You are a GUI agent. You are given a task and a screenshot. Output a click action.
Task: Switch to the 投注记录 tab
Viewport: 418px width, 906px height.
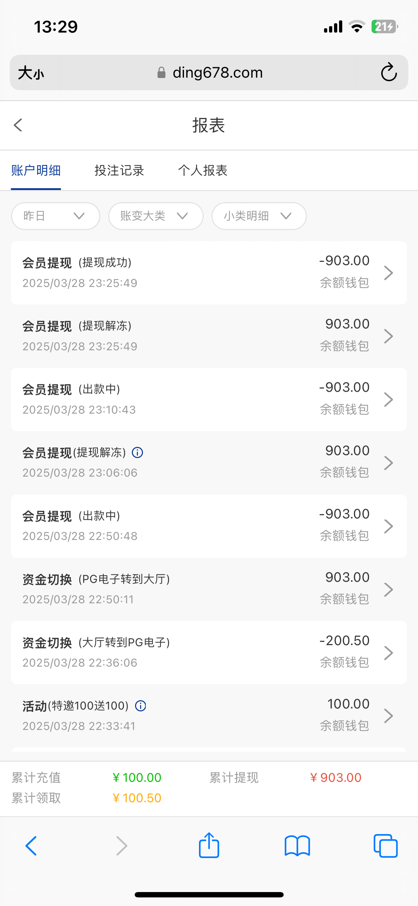(x=119, y=171)
